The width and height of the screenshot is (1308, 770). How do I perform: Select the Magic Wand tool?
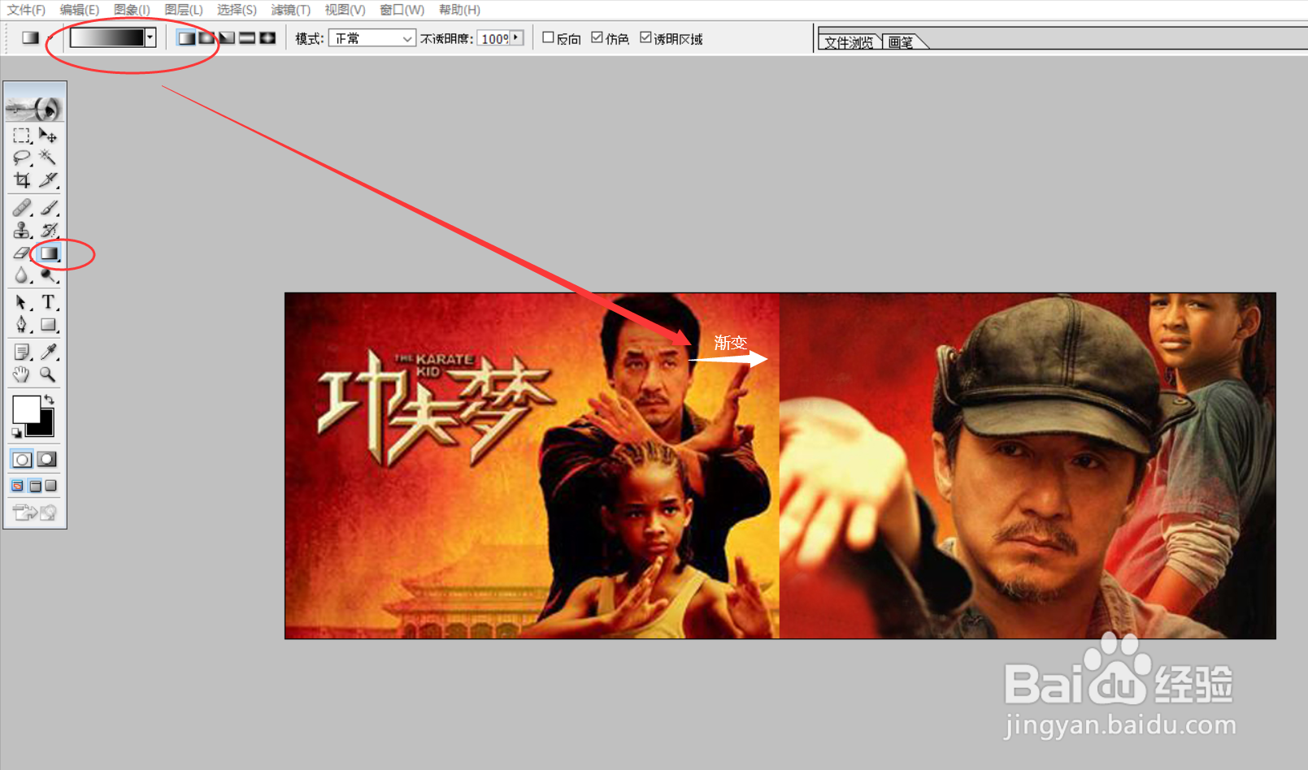(48, 158)
